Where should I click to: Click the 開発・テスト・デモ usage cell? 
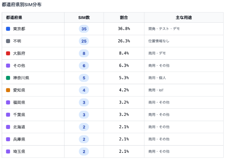pos(164,29)
